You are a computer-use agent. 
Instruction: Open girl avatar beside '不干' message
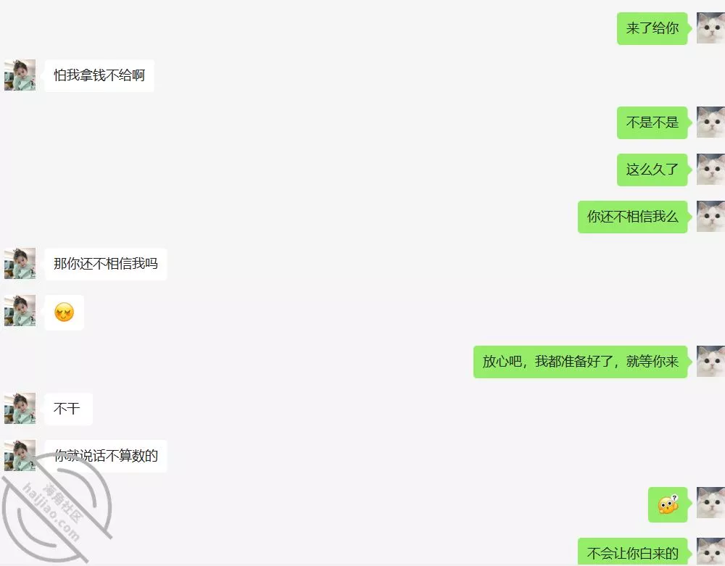pyautogui.click(x=20, y=409)
